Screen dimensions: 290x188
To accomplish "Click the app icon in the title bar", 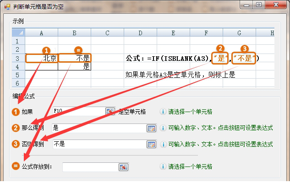I will coord(7,7).
